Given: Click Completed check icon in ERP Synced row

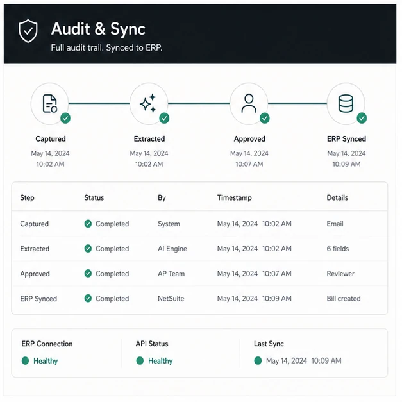Looking at the screenshot, I should (88, 298).
